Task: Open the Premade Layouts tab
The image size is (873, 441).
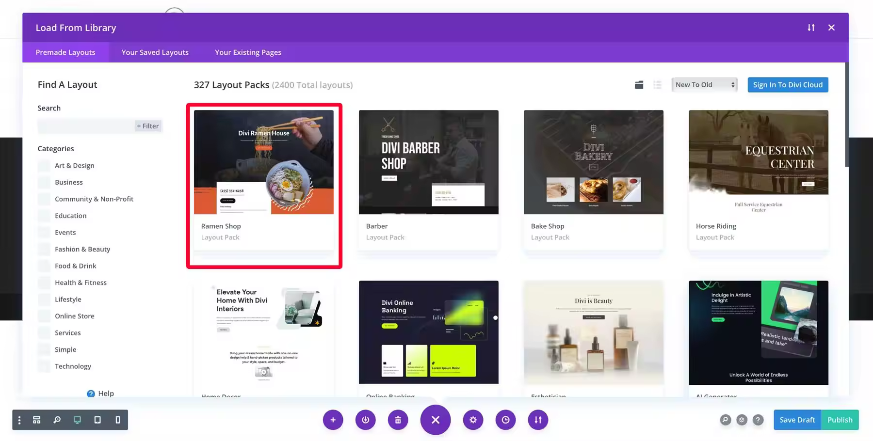Action: click(65, 52)
